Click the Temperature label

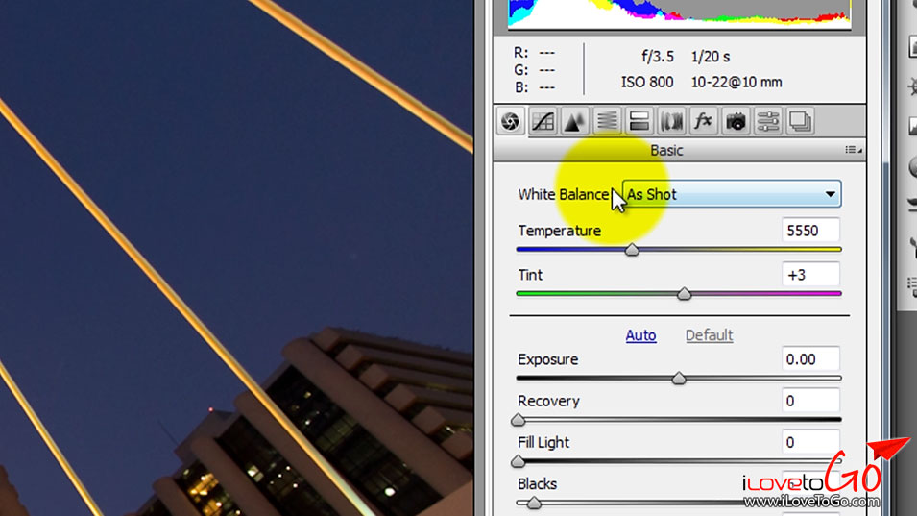559,231
